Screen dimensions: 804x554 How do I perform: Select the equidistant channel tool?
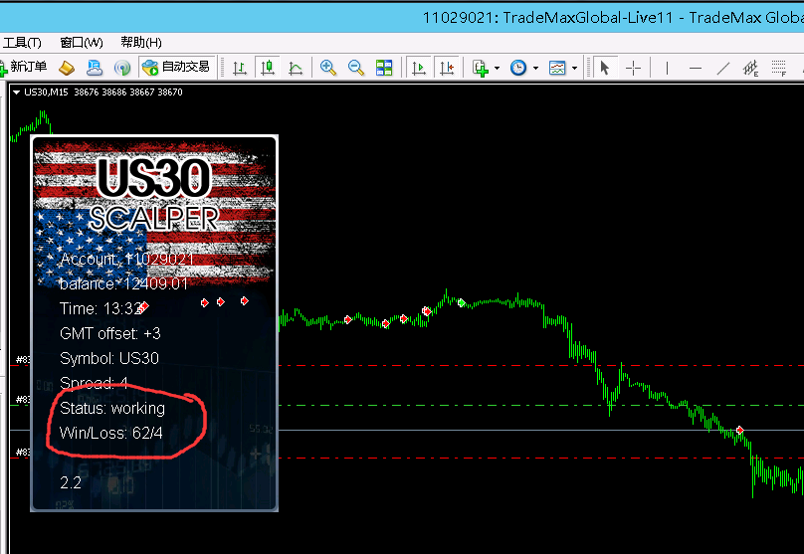pyautogui.click(x=750, y=68)
